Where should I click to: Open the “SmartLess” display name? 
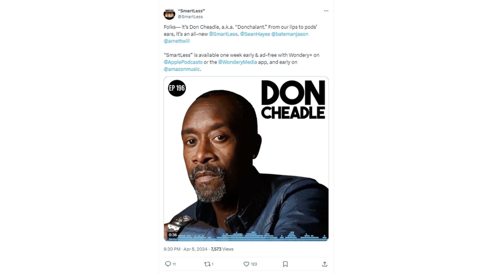191,11
